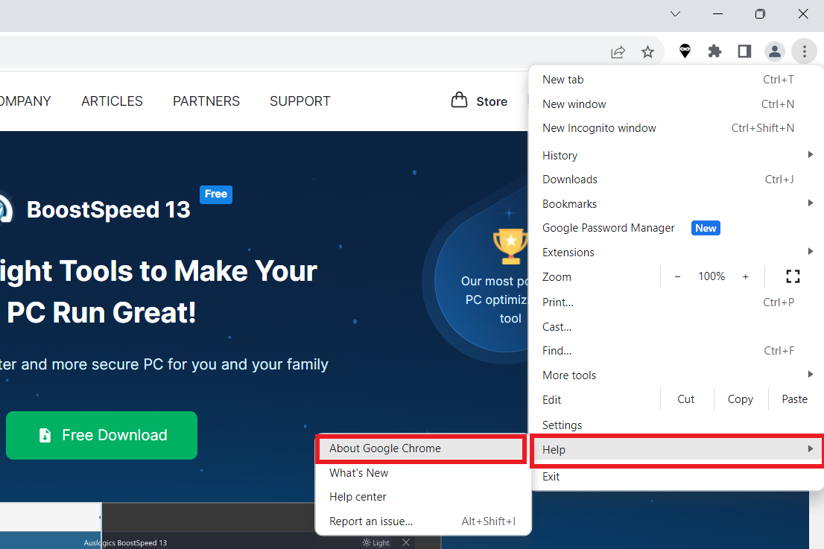Expand the Bookmarks submenu
The width and height of the screenshot is (824, 549).
point(676,203)
